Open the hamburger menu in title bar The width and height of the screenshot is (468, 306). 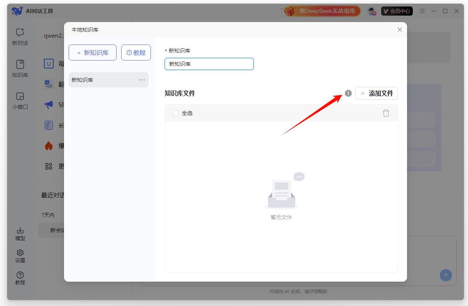[x=422, y=11]
